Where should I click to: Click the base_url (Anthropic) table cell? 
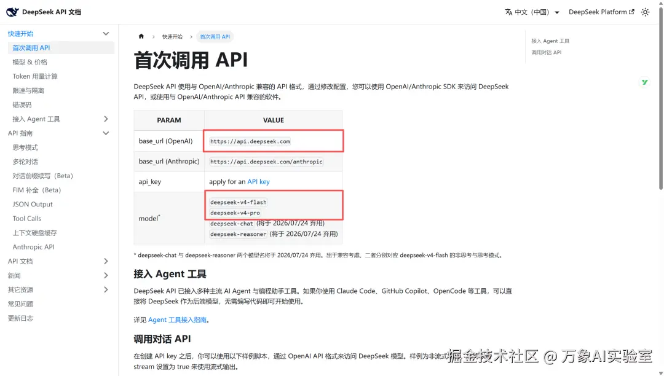click(169, 161)
